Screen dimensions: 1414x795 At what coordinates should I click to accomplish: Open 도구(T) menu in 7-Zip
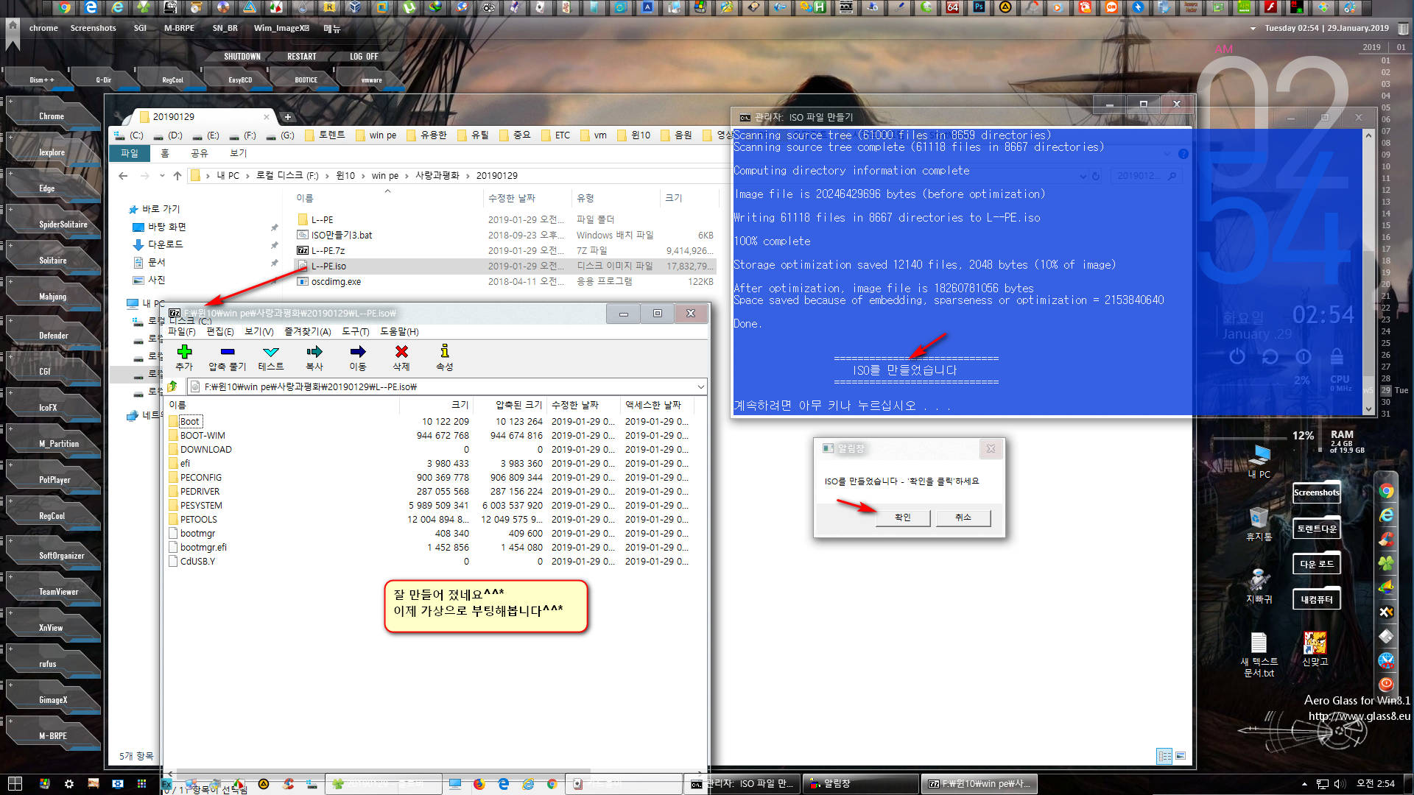(x=356, y=332)
